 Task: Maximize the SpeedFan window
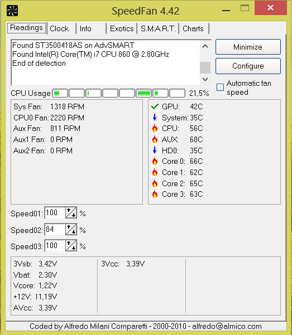245,8
